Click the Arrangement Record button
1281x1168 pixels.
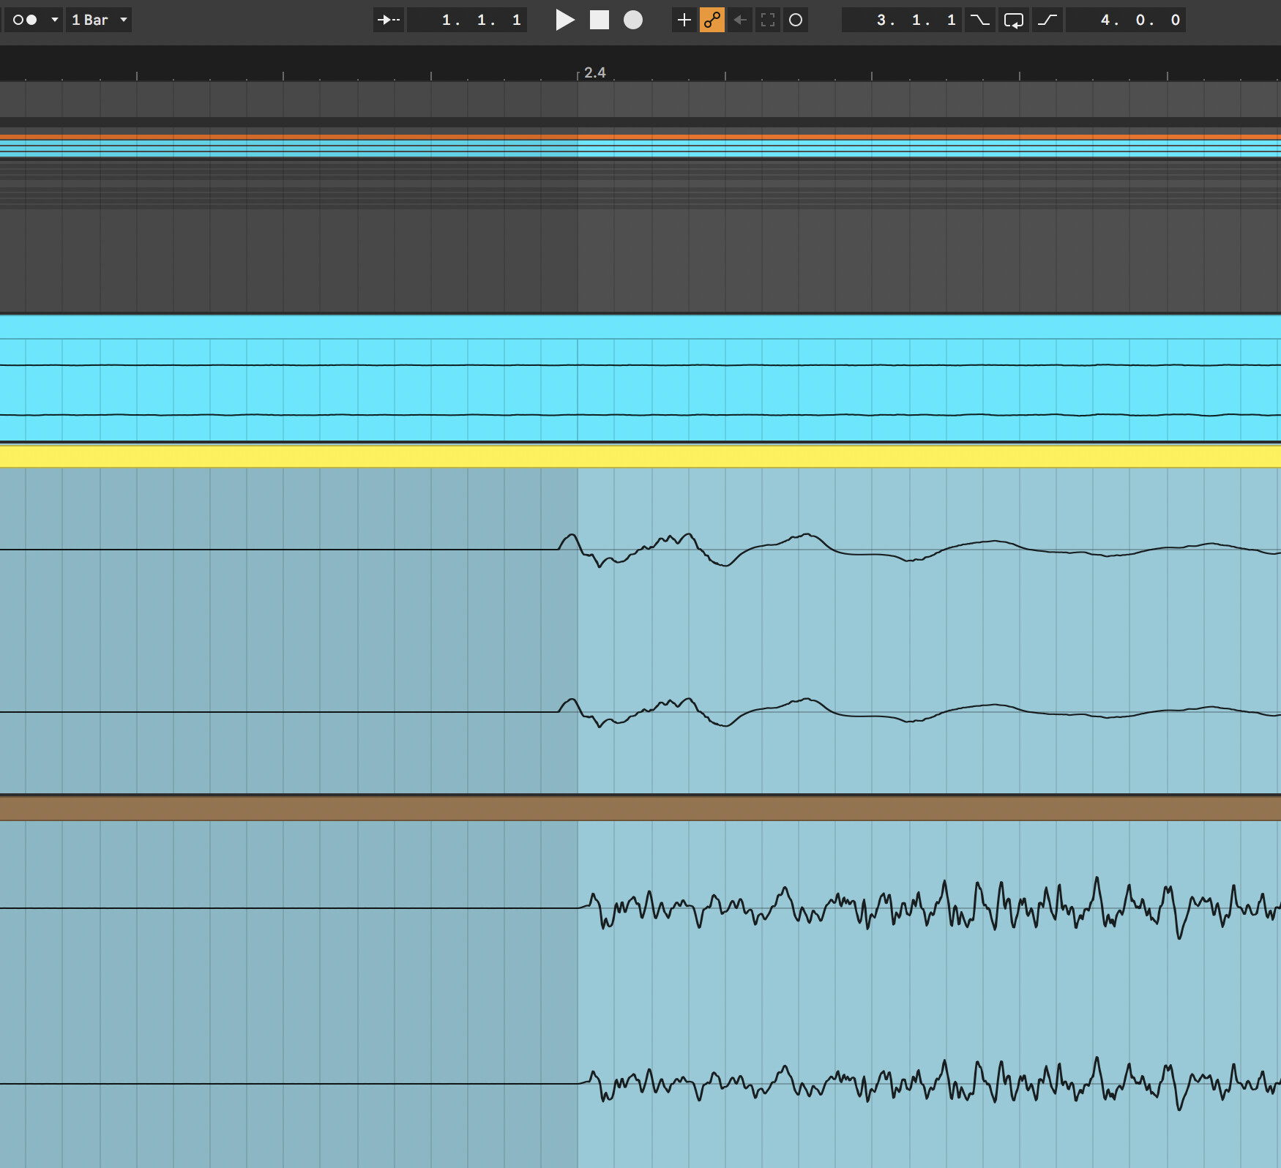coord(633,20)
